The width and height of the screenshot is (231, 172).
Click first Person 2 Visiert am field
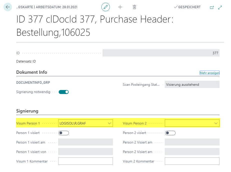point(192,142)
